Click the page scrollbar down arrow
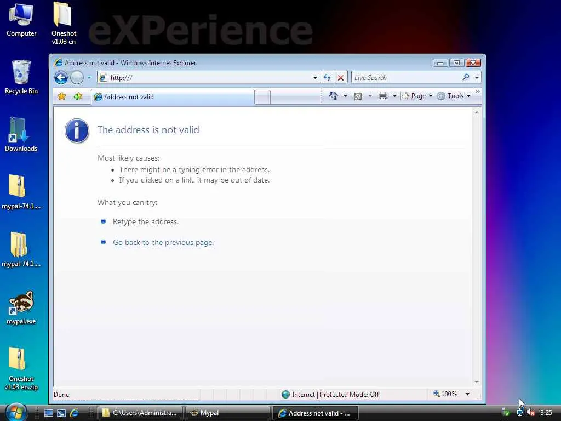This screenshot has width=561, height=421. coord(477,382)
